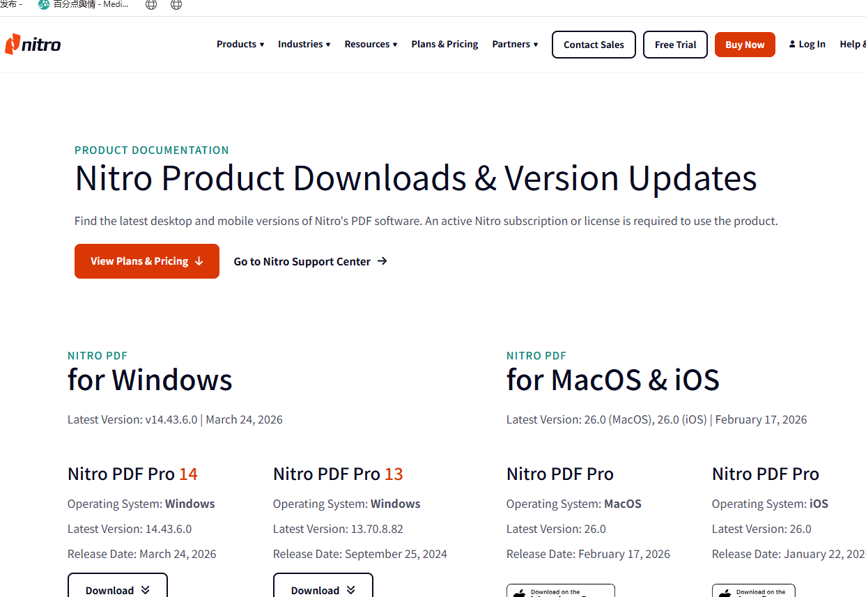Click the person icon beside Log In

tap(792, 44)
